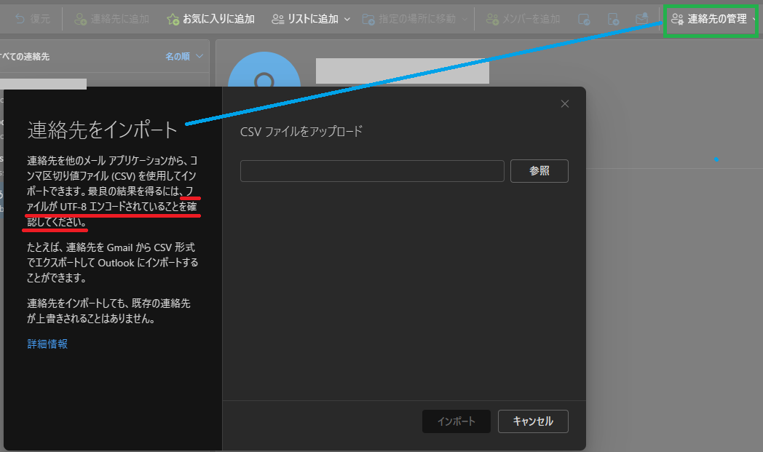
Task: Open the 連絡先の管理 dropdown menu
Action: click(754, 19)
